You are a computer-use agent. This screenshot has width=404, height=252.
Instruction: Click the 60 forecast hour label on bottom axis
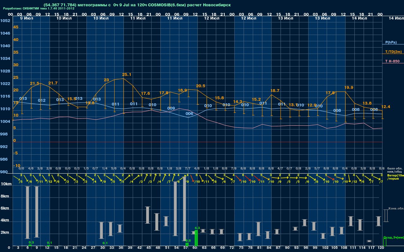[195, 248]
